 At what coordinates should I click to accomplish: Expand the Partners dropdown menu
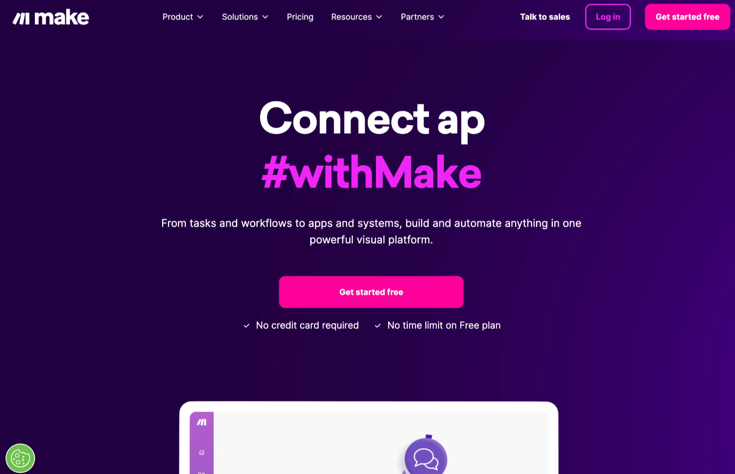pos(423,17)
